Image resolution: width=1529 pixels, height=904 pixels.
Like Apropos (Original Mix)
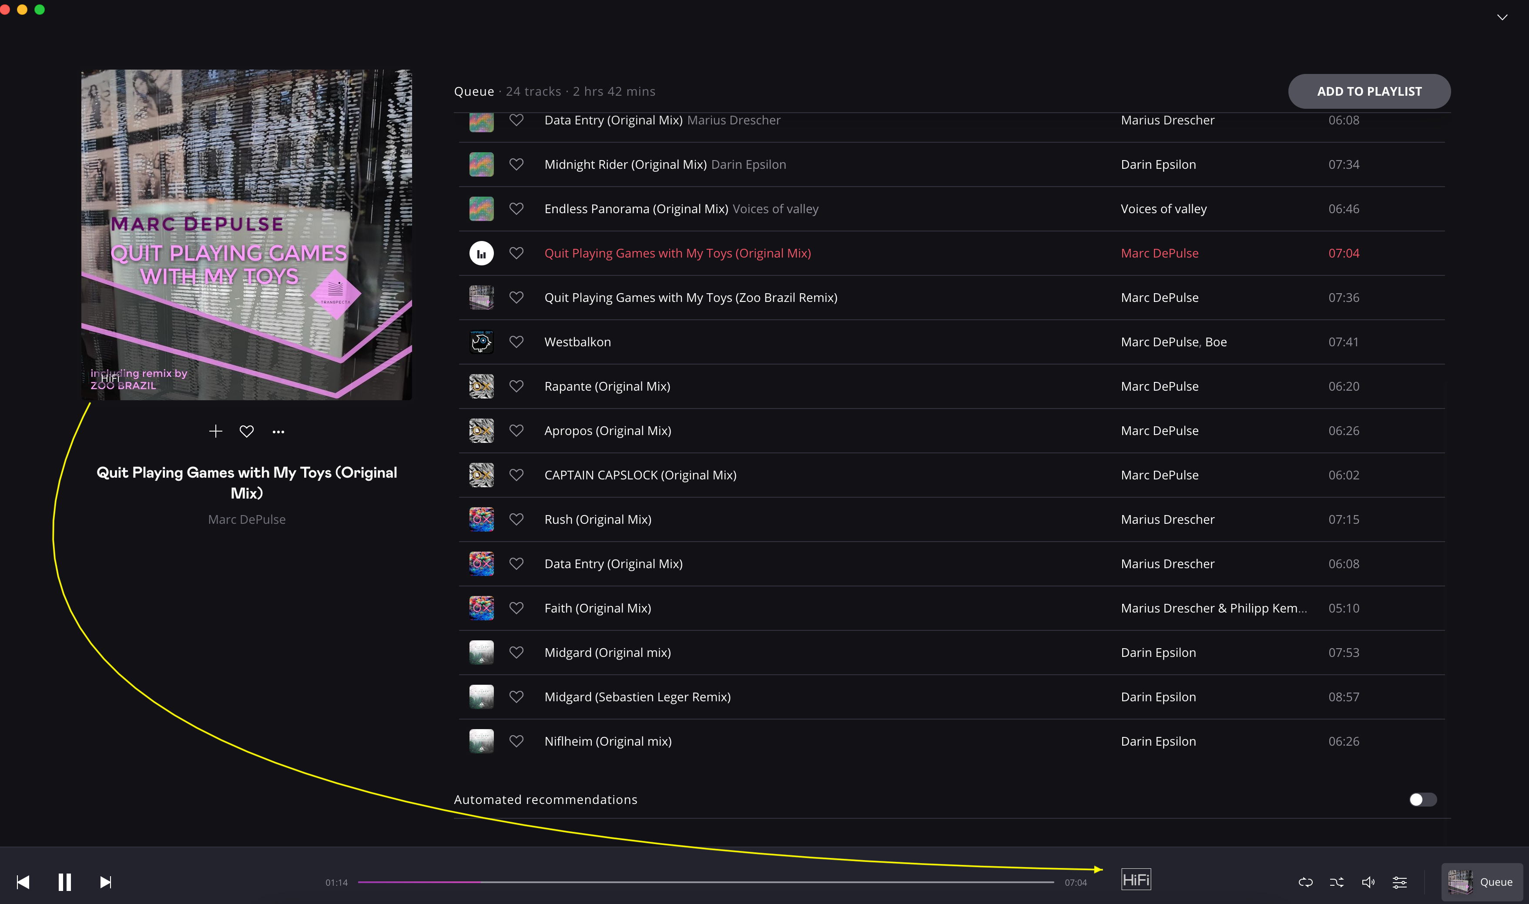pos(516,431)
